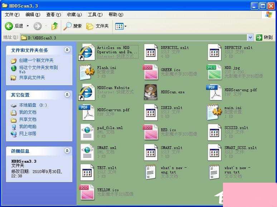This screenshot has height=207, width=277.
Task: Toggle the 文件夹 folders pane
Action: coord(97,26)
